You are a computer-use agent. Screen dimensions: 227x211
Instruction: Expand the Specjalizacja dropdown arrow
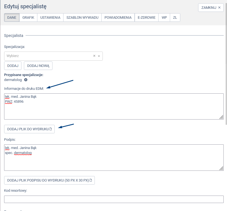pos(99,56)
